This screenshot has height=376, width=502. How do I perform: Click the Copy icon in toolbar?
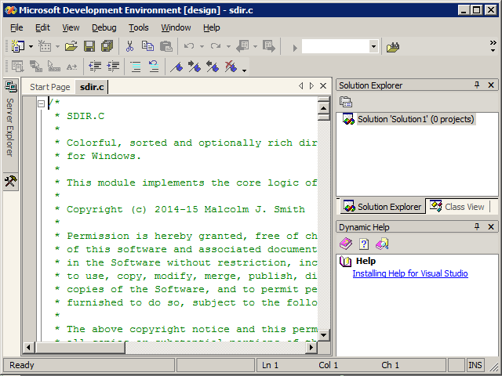click(147, 47)
